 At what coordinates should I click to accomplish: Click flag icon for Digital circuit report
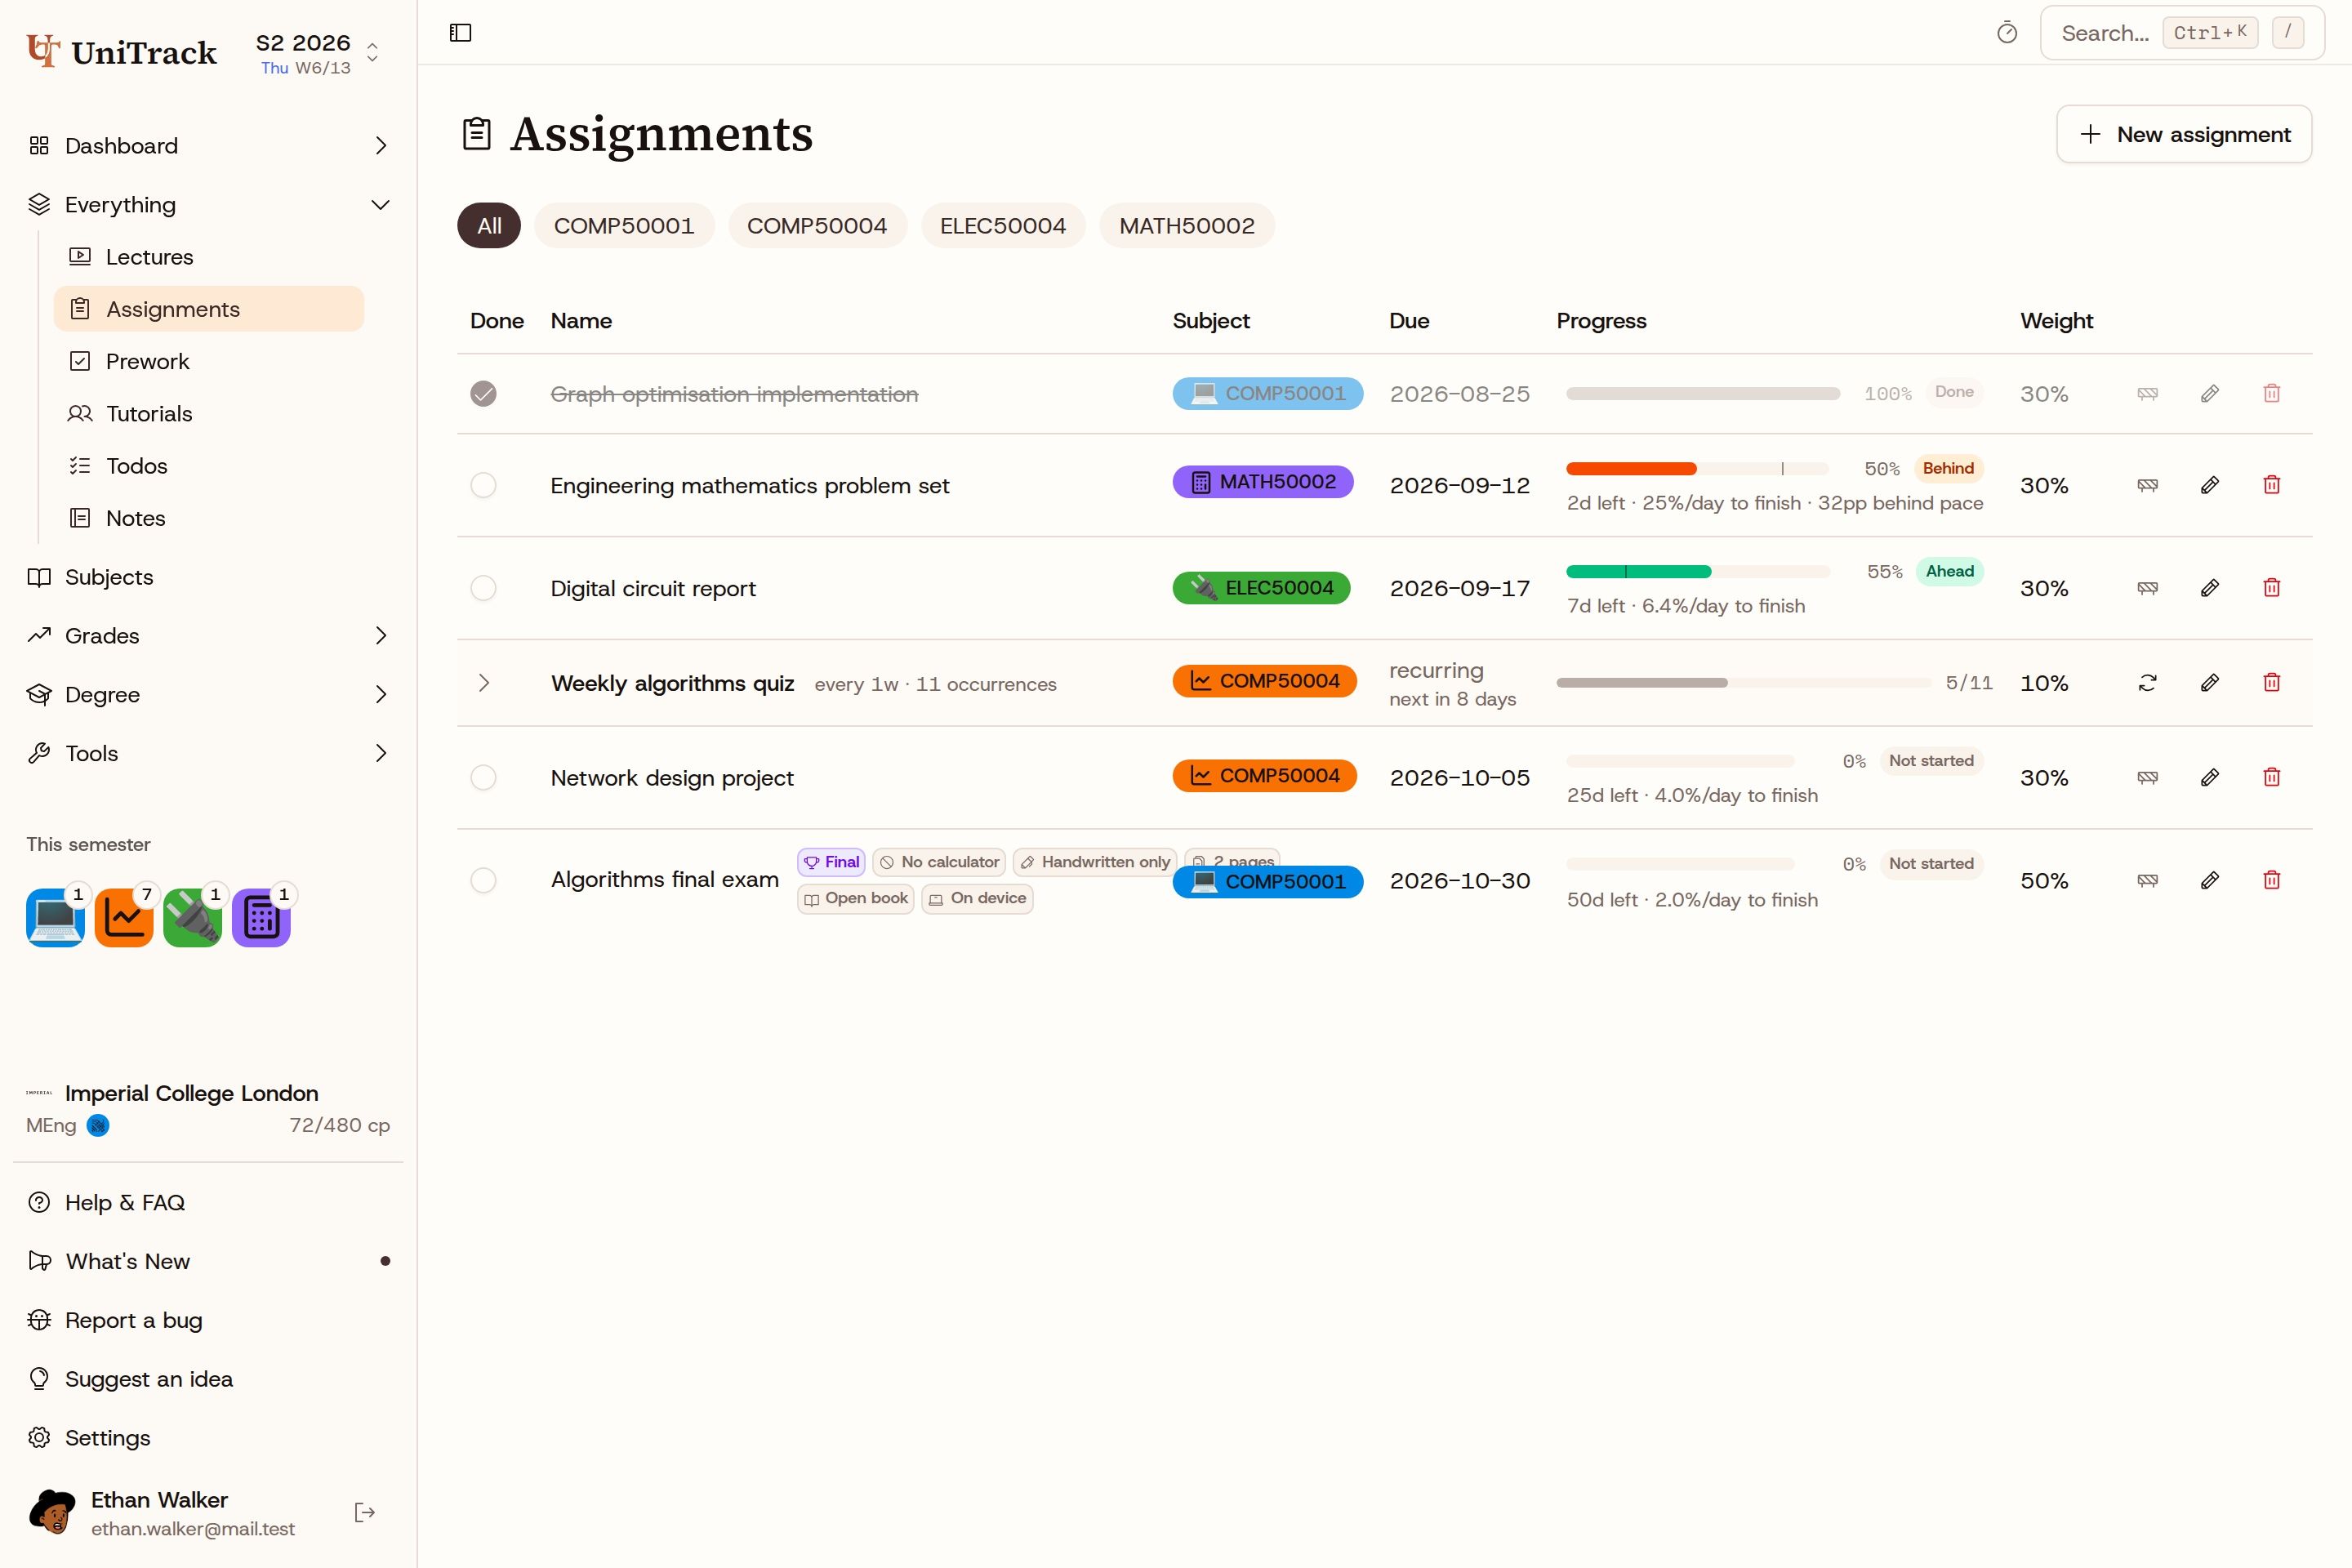(x=2147, y=588)
